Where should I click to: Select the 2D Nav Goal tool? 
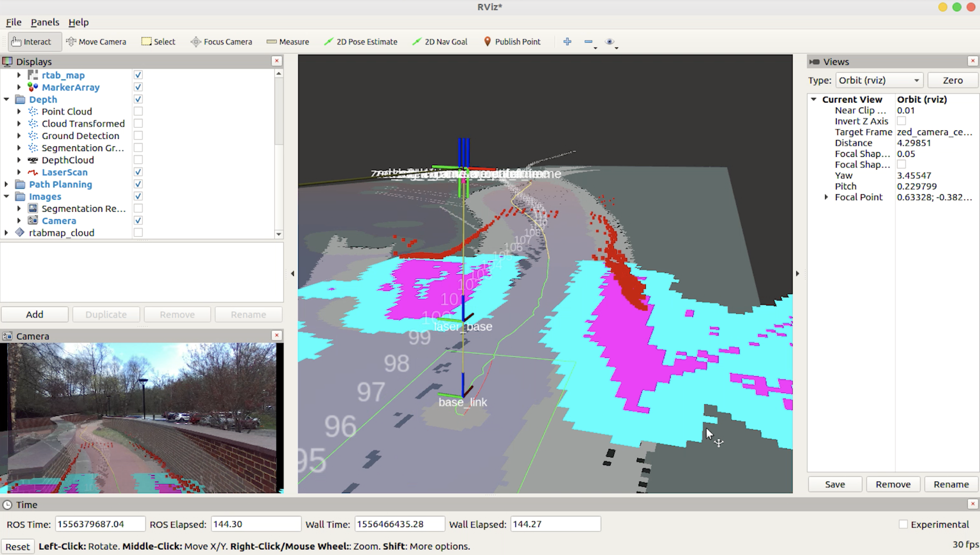coord(440,41)
